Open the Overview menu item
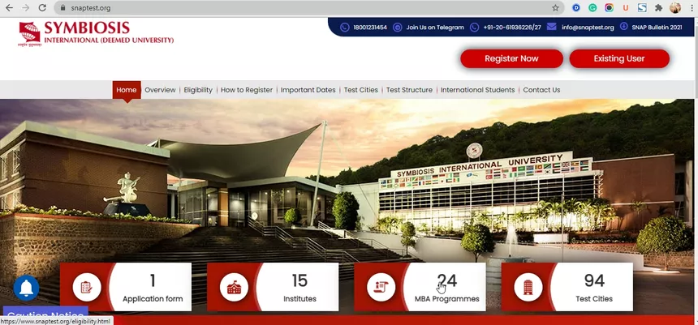Image resolution: width=698 pixels, height=325 pixels. pos(160,90)
